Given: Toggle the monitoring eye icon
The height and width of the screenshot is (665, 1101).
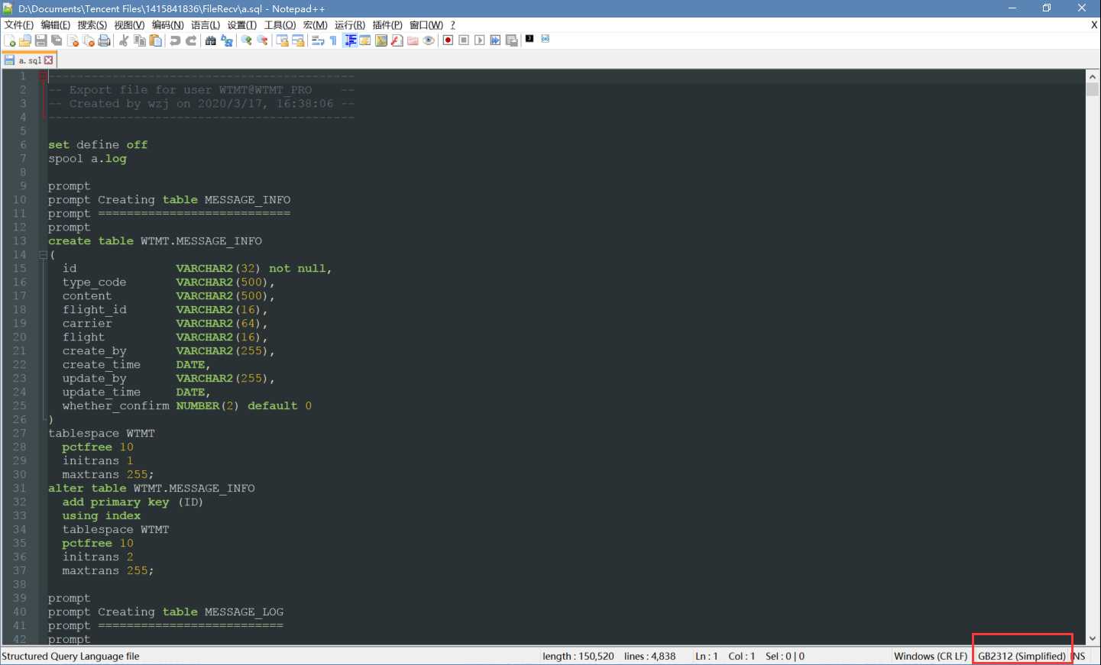Looking at the screenshot, I should (x=429, y=40).
